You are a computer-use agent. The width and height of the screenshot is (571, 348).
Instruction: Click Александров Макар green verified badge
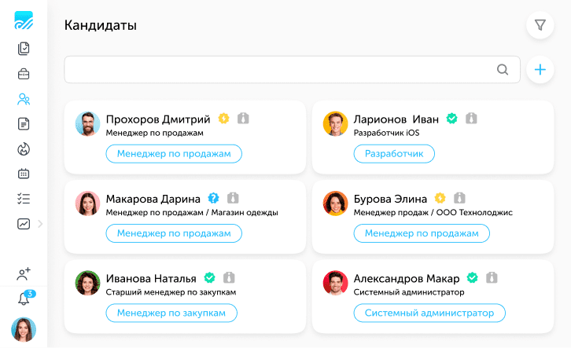(473, 277)
